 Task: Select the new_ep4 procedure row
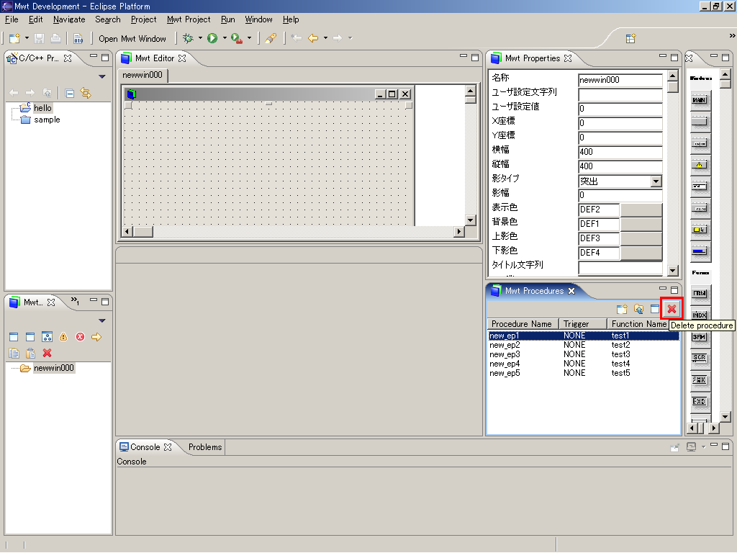point(583,364)
